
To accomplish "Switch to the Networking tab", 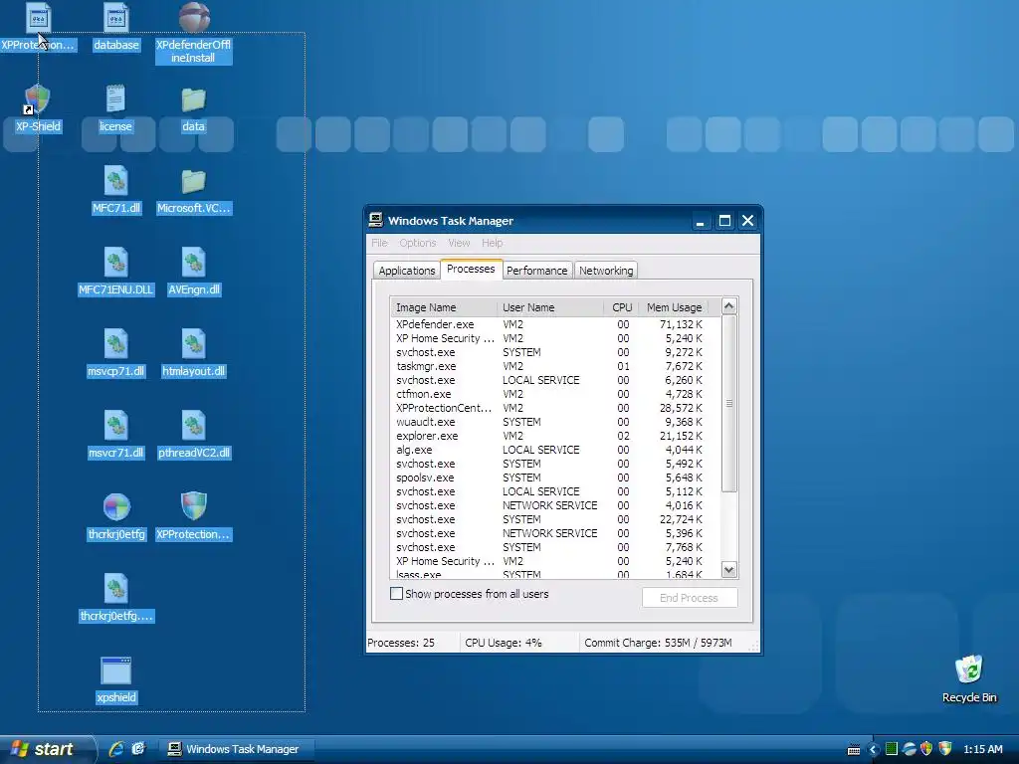I will coord(606,271).
